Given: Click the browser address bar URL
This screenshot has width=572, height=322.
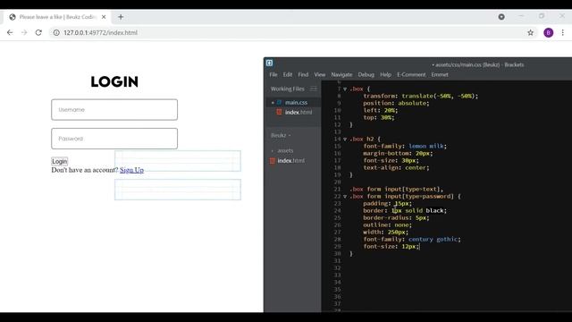Looking at the screenshot, I should tap(100, 32).
